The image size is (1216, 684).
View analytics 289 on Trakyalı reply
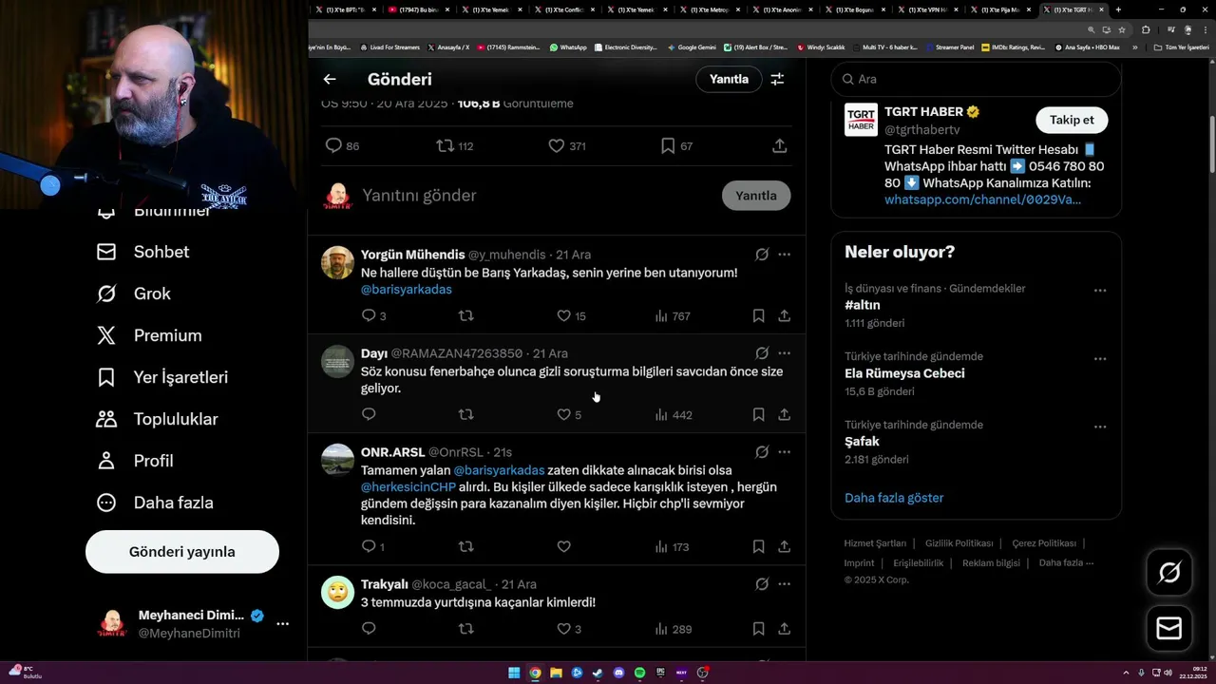673,630
